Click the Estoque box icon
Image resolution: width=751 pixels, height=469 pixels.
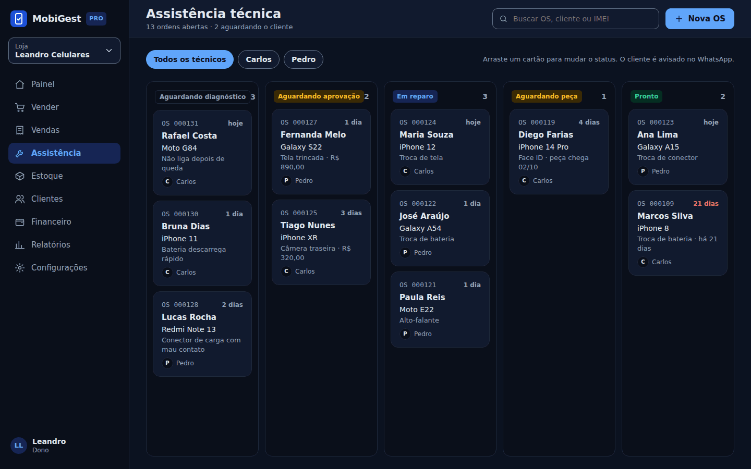20,176
